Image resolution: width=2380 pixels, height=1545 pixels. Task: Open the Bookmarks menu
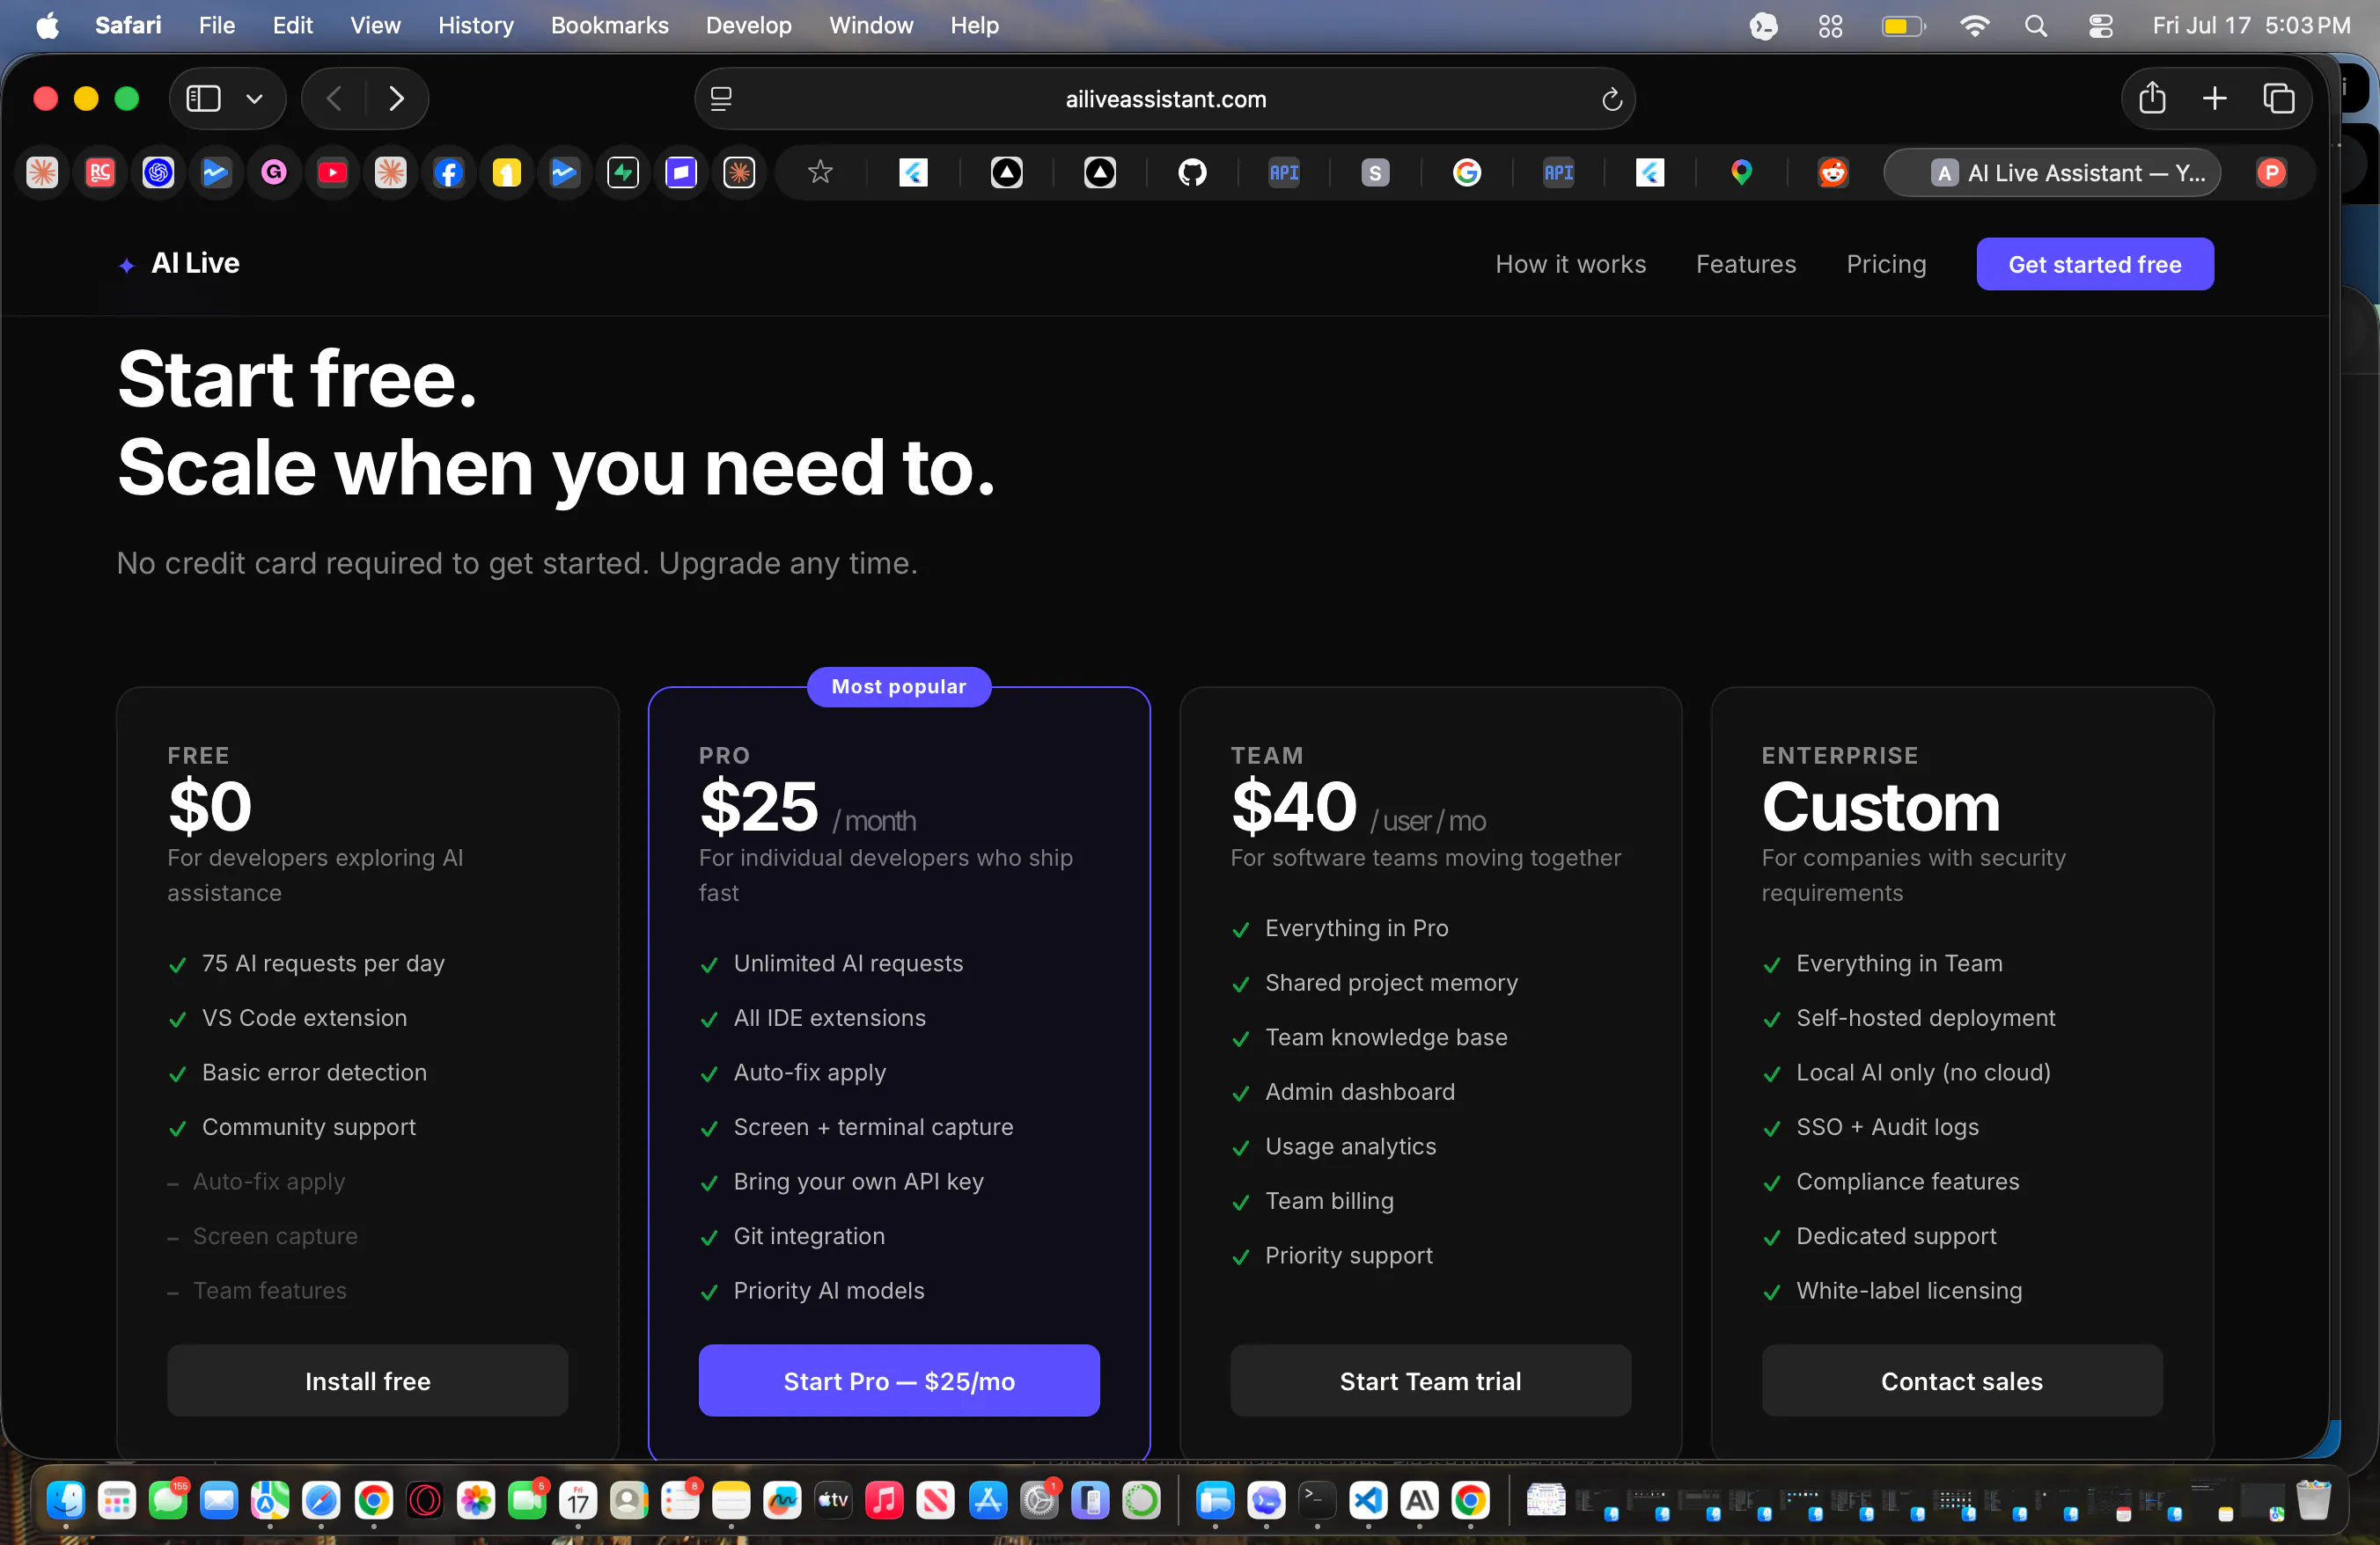(609, 25)
